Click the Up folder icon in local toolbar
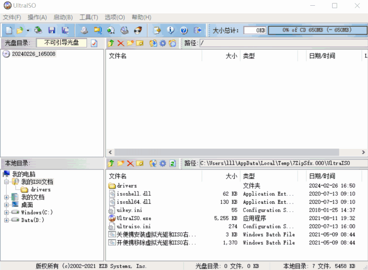This screenshot has width=368, height=270. click(111, 163)
